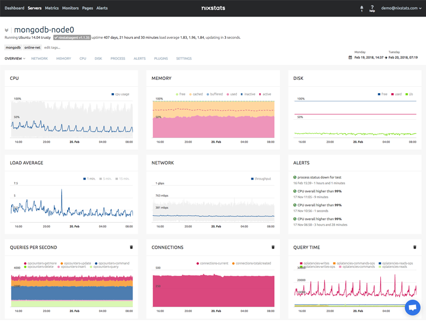Expand the Overview dropdown
Image resolution: width=426 pixels, height=326 pixels.
[x=15, y=59]
